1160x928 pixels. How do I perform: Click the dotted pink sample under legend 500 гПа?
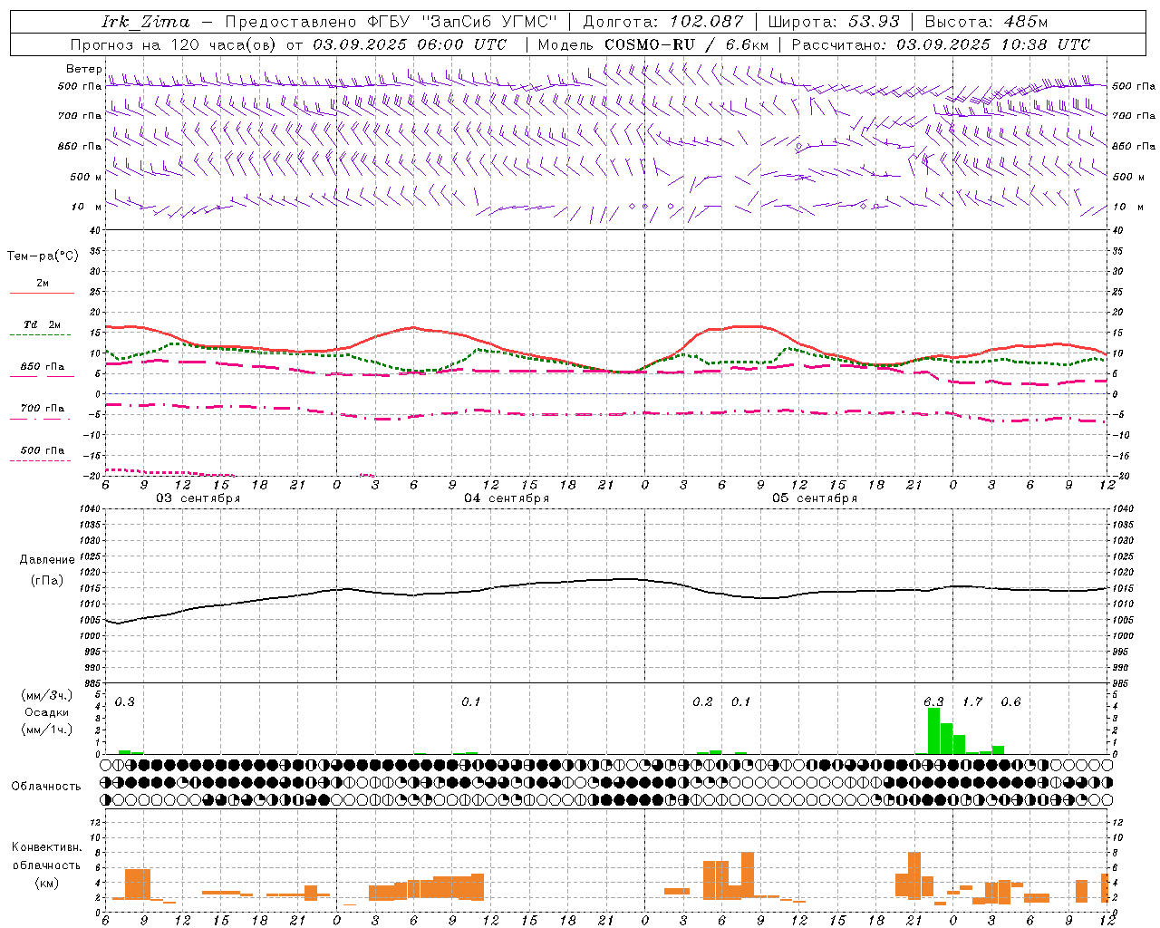40,461
